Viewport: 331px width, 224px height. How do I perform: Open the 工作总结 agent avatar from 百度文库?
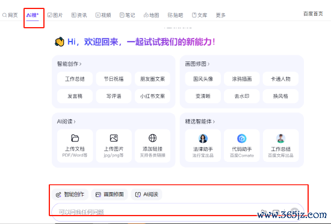(x=280, y=138)
